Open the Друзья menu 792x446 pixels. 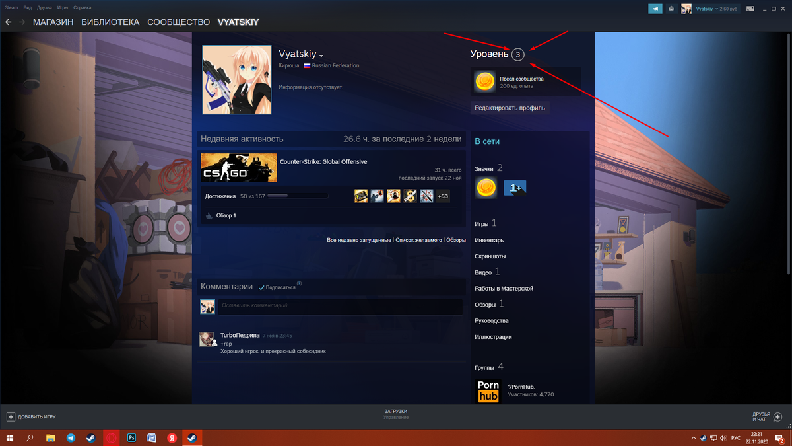pyautogui.click(x=44, y=7)
